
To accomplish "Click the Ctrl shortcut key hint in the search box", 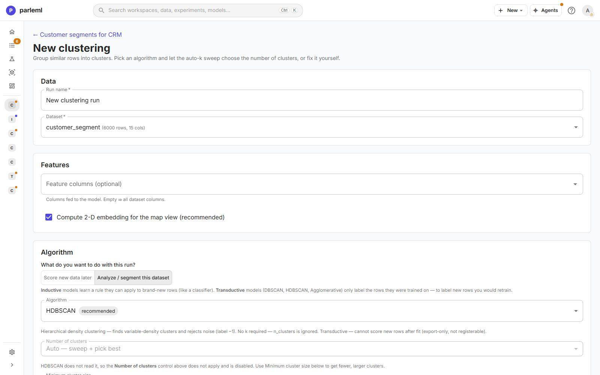I will point(284,10).
